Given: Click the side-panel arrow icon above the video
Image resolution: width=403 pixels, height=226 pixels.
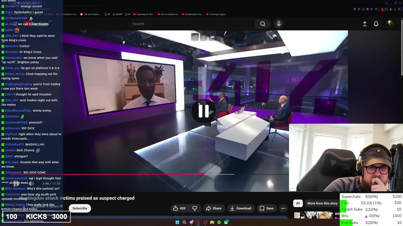Looking at the screenshot, I should tap(203, 37).
